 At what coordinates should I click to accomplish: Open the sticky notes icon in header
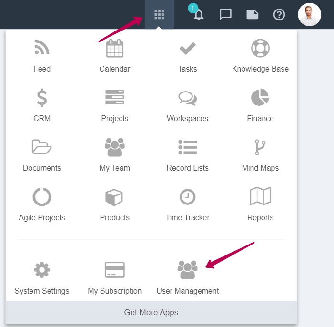pyautogui.click(x=253, y=15)
